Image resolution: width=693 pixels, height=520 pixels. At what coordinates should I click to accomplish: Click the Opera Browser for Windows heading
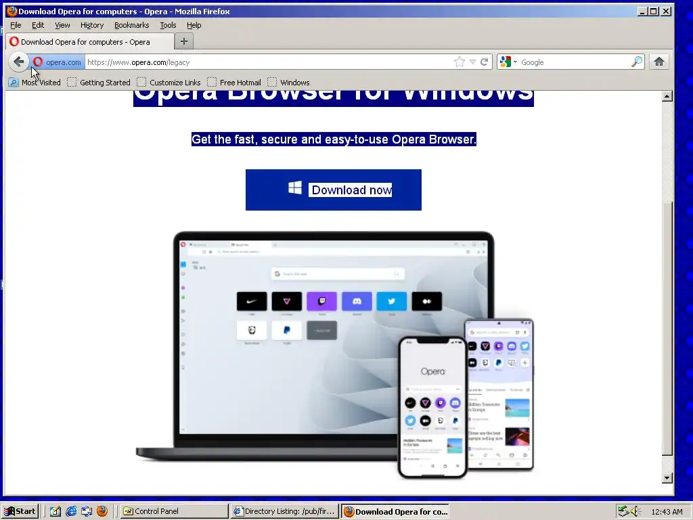334,98
